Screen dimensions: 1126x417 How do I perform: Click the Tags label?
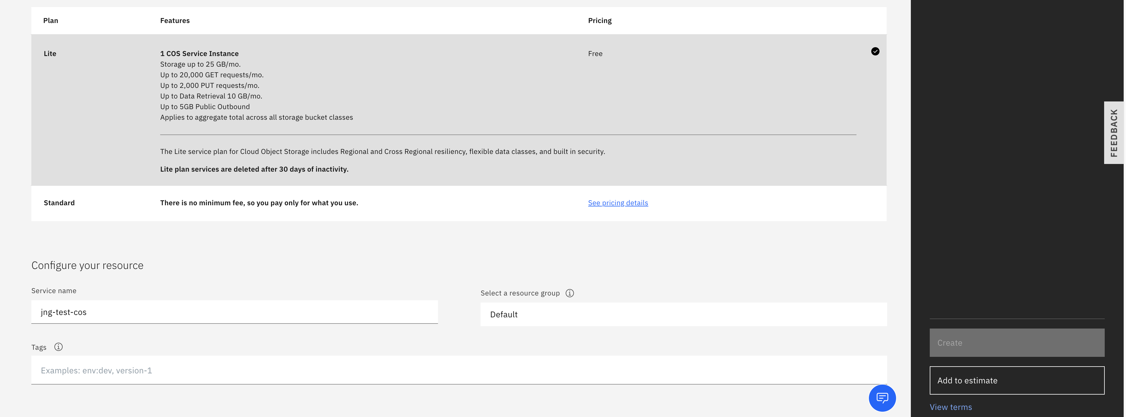39,347
